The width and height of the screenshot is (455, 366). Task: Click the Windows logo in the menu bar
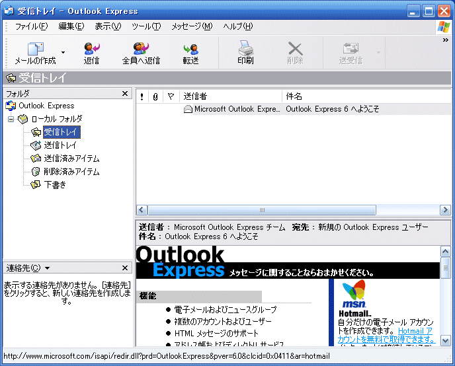pos(444,27)
